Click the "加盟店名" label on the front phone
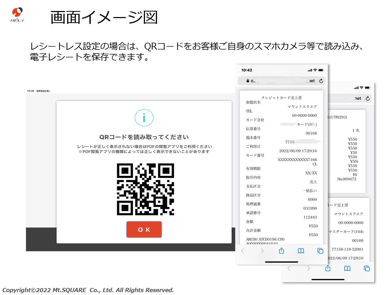Screen dimensions: 391x295 pyautogui.click(x=253, y=102)
